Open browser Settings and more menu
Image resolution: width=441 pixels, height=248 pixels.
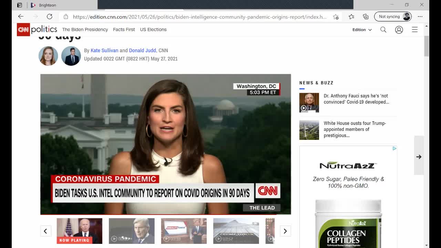[420, 17]
